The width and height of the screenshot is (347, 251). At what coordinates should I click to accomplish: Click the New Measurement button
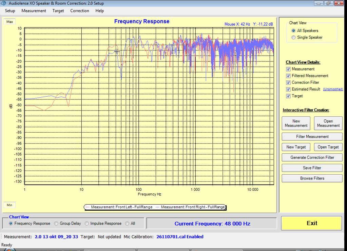point(296,123)
